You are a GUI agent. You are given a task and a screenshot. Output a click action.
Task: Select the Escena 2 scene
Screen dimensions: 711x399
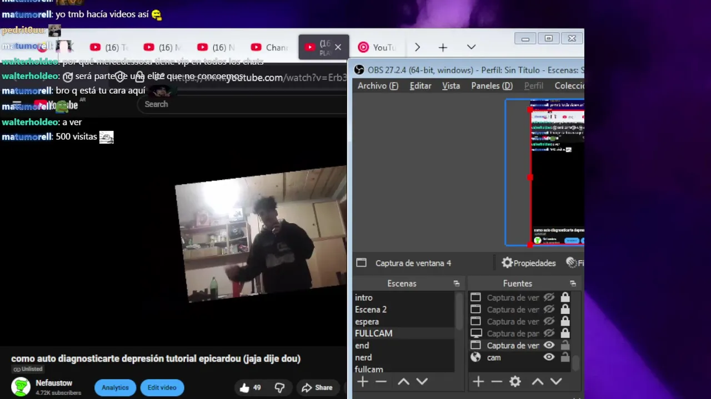(x=404, y=309)
